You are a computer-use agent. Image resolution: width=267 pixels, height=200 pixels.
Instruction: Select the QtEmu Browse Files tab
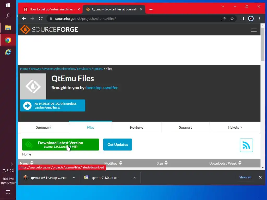(x=114, y=9)
